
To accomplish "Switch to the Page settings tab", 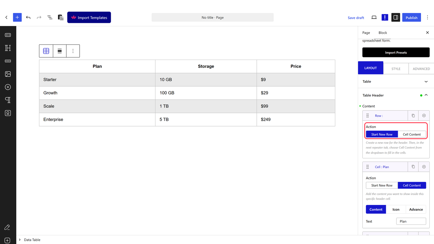I will coord(366,33).
